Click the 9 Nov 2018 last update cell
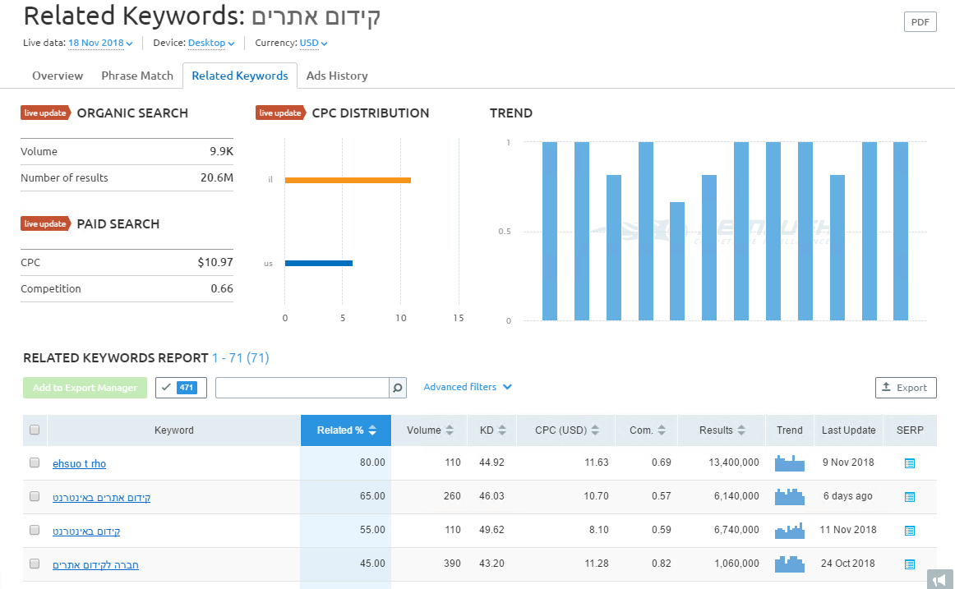Screen dimensions: 955x589 coord(848,462)
